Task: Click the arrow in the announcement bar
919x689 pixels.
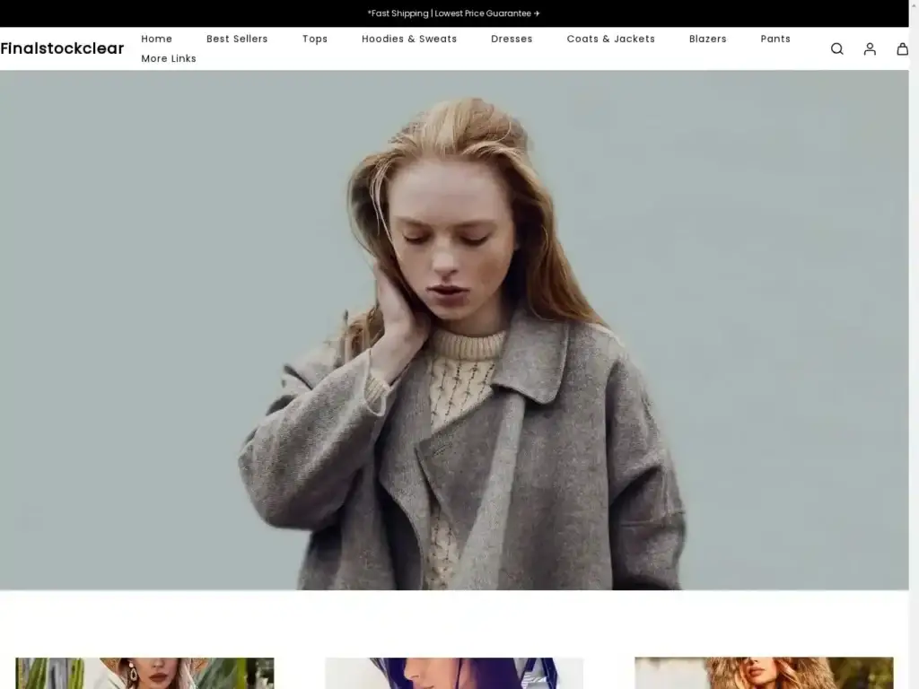Action: coord(538,13)
